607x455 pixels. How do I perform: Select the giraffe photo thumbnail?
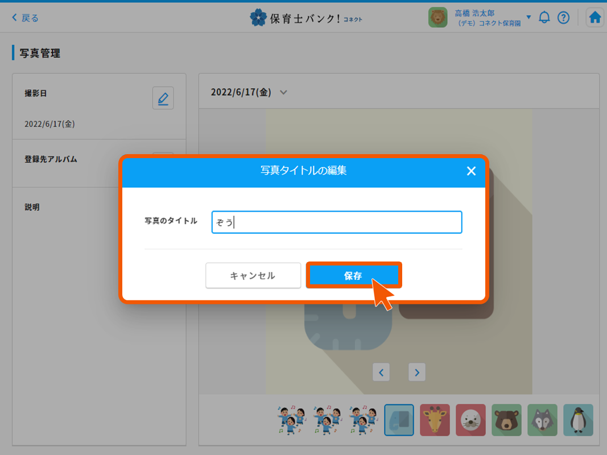pyautogui.click(x=435, y=420)
